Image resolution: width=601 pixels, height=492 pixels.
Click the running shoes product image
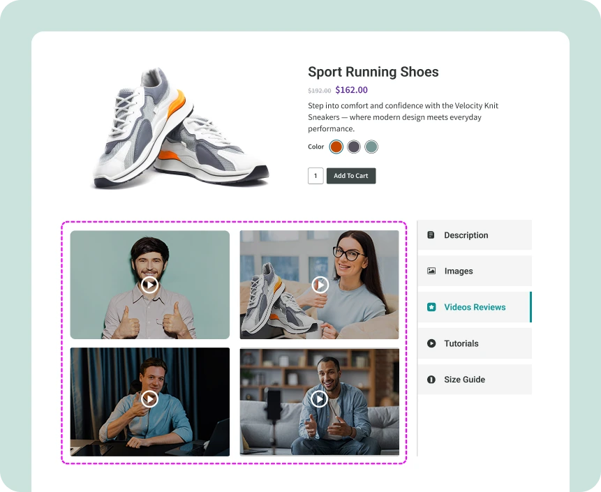tap(180, 128)
